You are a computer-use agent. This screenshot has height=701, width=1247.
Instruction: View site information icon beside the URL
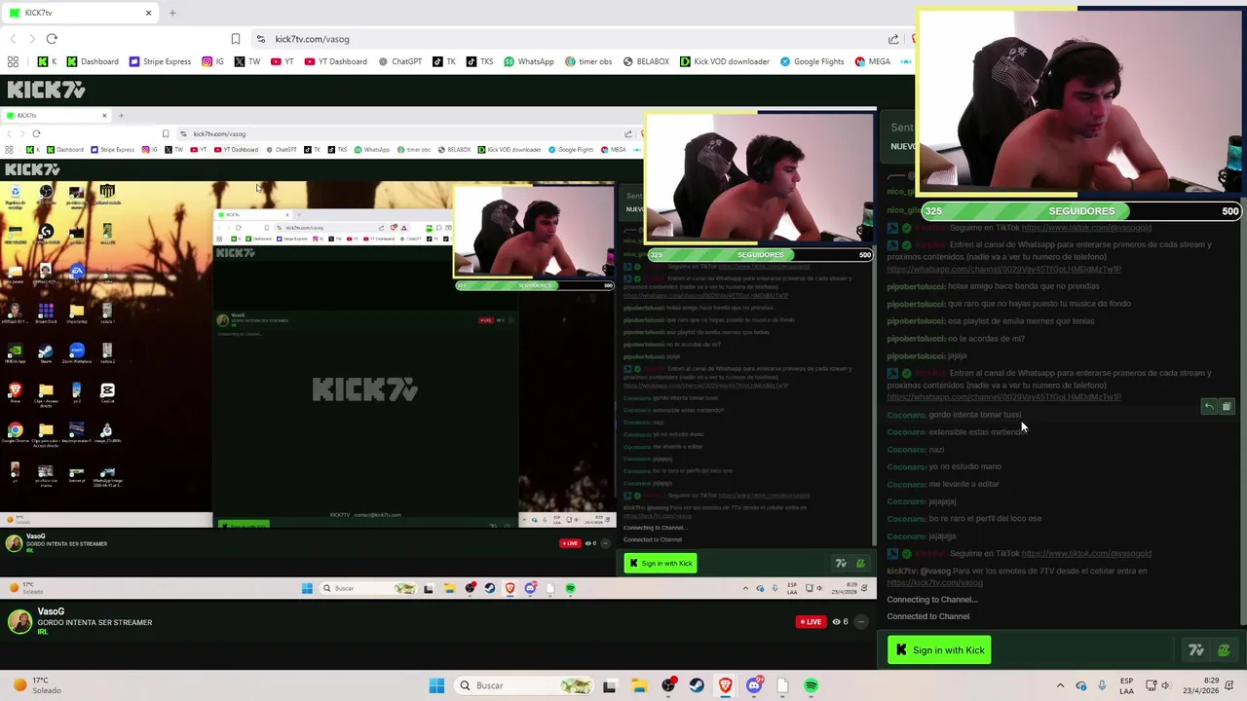(x=260, y=39)
